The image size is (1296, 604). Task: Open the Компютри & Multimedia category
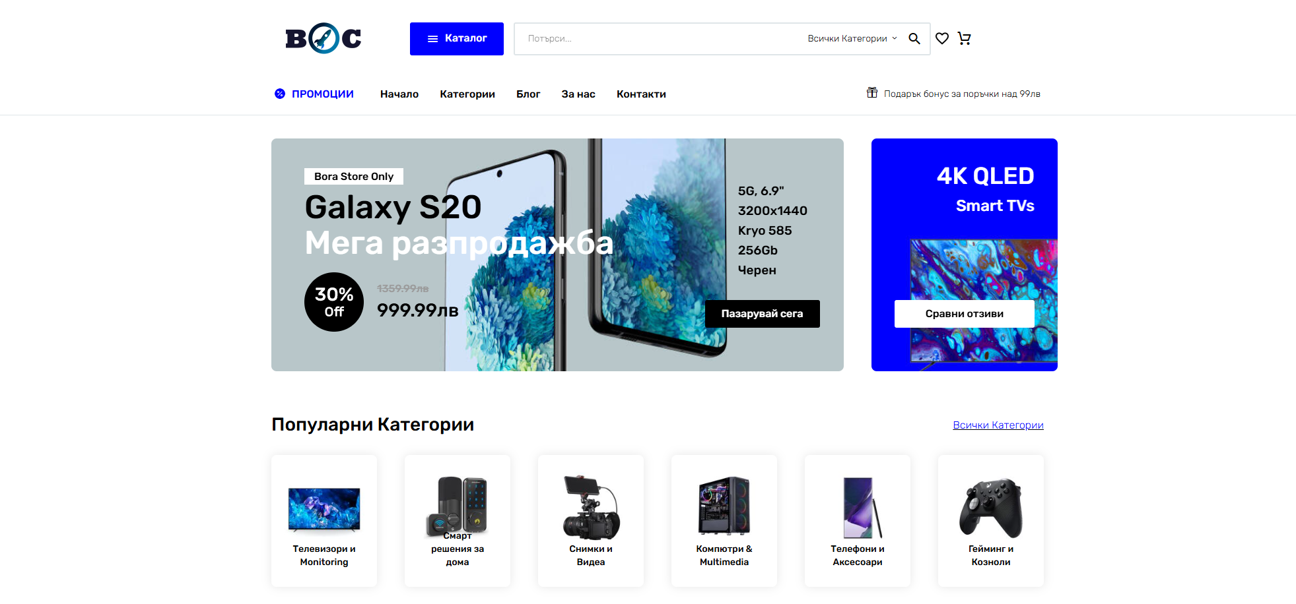pos(724,521)
